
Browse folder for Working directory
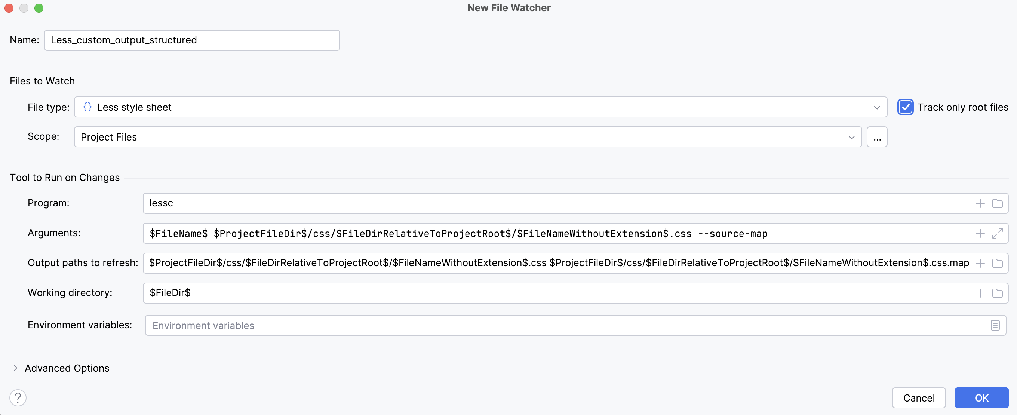click(997, 293)
